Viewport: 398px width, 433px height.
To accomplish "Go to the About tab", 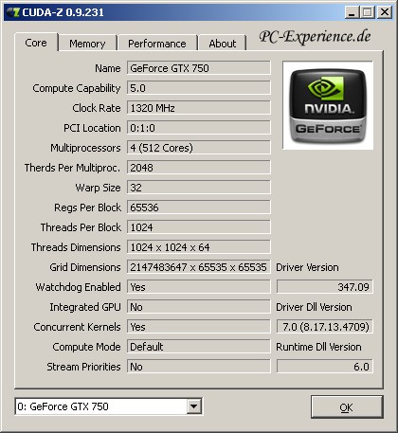I will click(223, 44).
